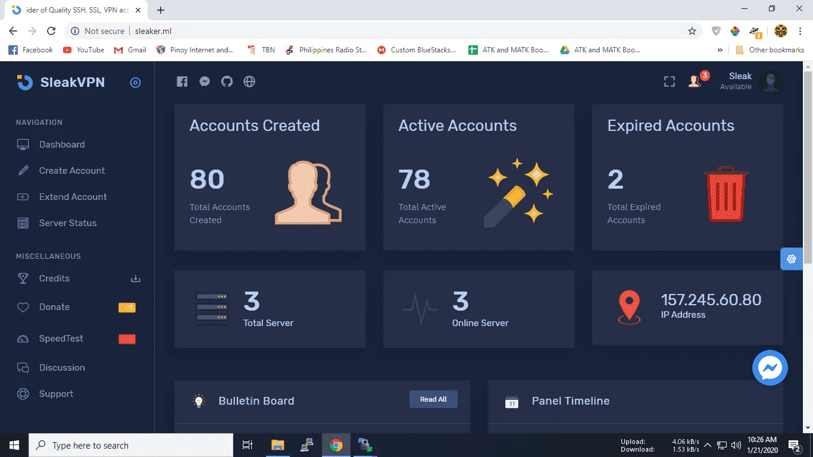Screen dimensions: 813x457
Task: Click the Support lifebuoy icon
Action: (x=23, y=394)
